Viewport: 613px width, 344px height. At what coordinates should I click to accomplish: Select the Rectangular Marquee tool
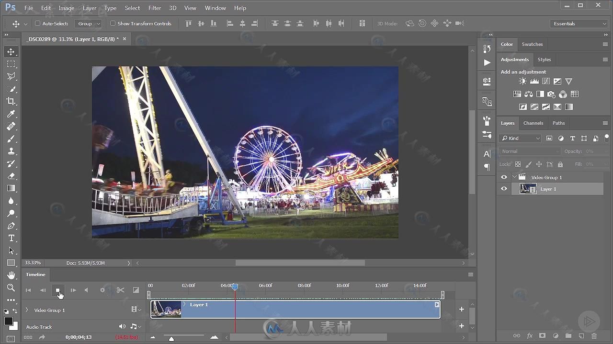[x=11, y=64]
